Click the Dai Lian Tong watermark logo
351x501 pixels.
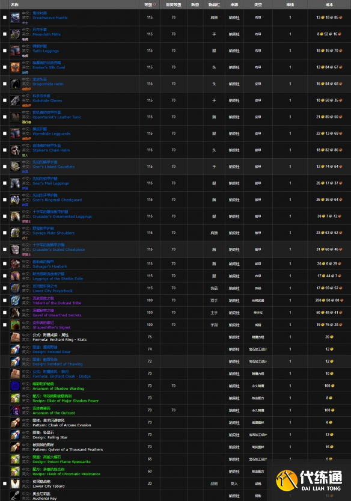[309, 480]
